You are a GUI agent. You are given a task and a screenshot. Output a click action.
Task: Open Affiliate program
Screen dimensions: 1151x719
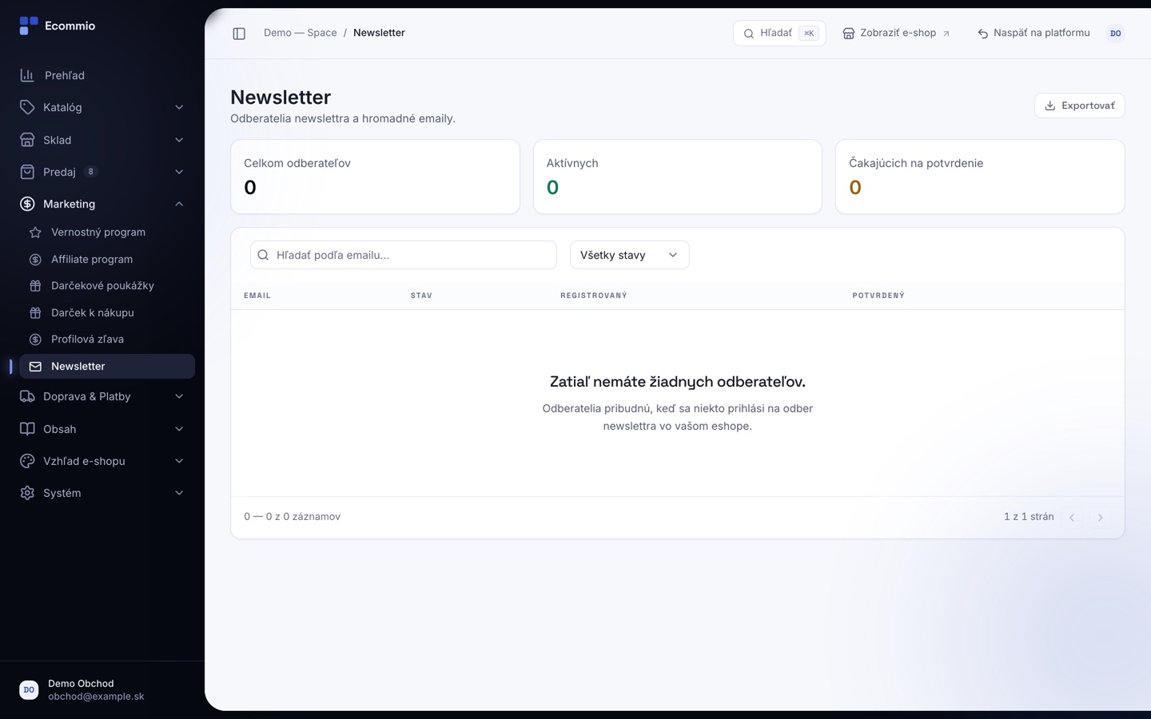pos(107,260)
